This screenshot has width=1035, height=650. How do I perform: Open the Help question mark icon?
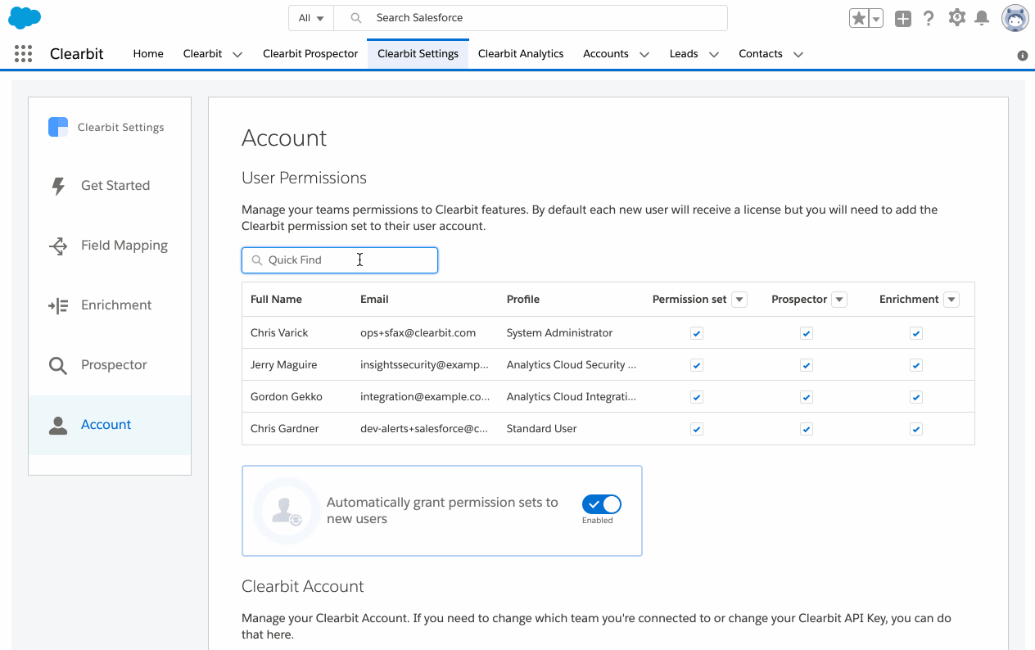pos(929,18)
